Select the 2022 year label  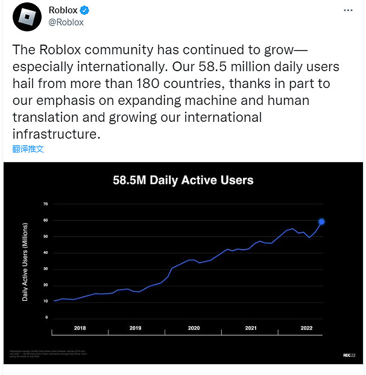pyautogui.click(x=307, y=328)
